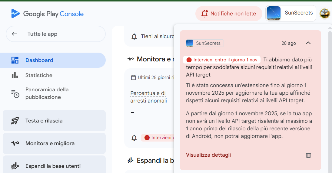Click the bell icon beside Tieni al sicuro
Image resolution: width=332 pixels, height=173 pixels.
134,37
